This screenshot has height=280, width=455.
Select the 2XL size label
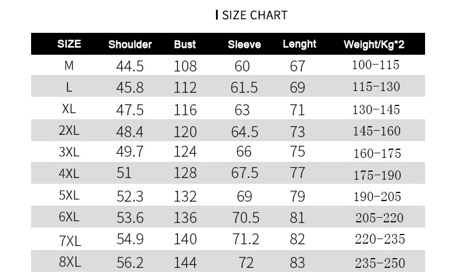coord(69,130)
